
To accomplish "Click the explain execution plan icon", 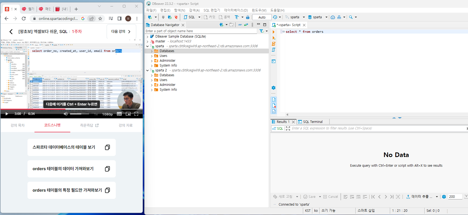I will click(274, 50).
